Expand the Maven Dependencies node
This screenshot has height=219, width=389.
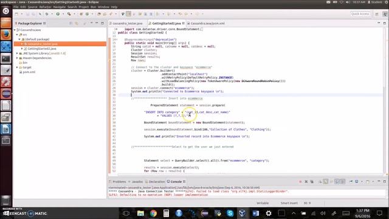click(x=17, y=58)
